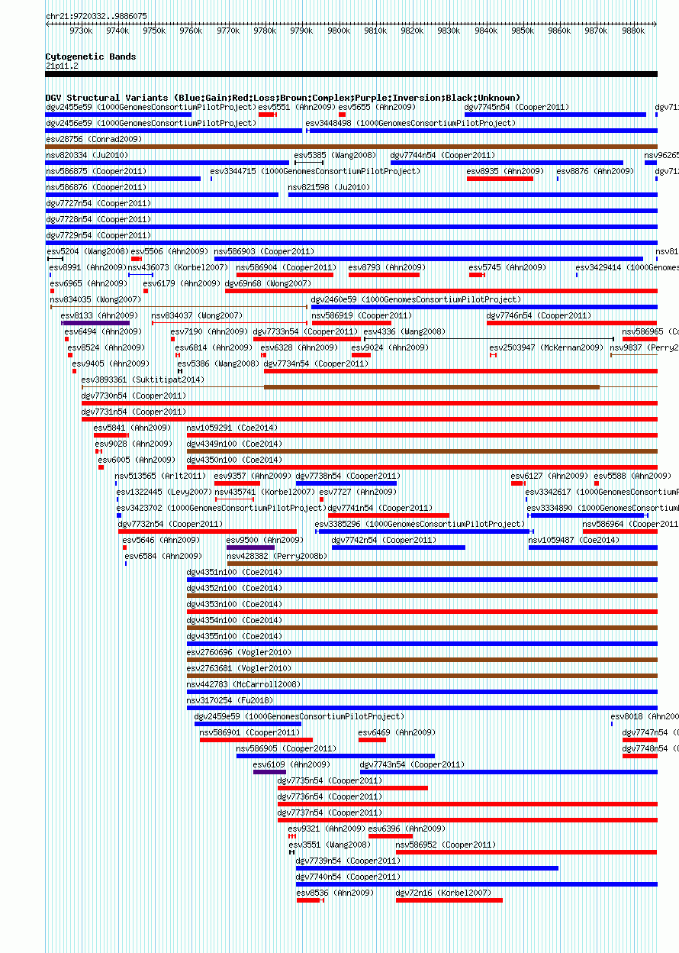Click the nsv1059487 (Coe2014) label
679x953 pixels.
(574, 540)
